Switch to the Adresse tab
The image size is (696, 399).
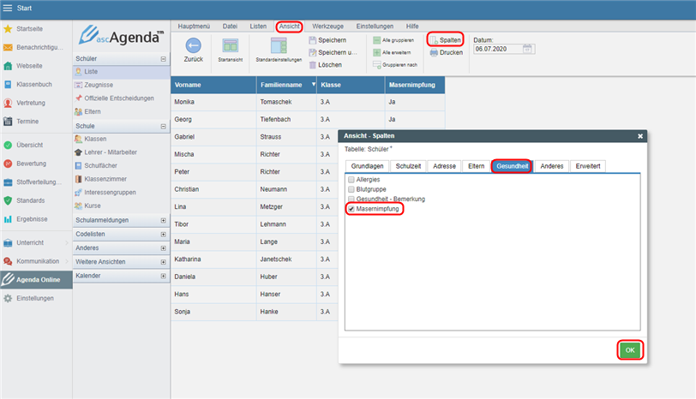coord(444,166)
